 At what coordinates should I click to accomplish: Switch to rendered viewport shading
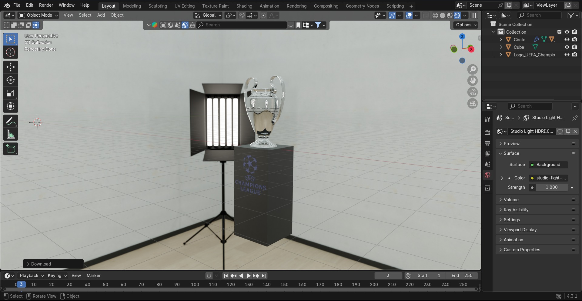457,15
